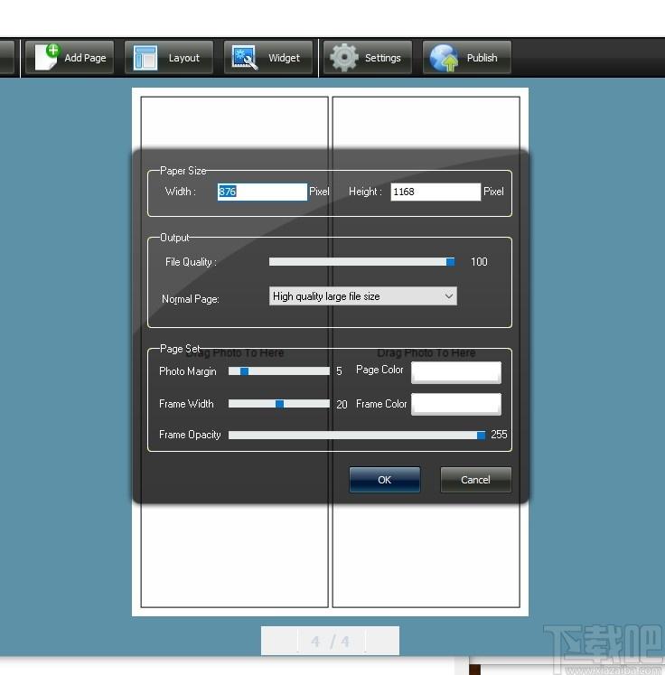Click the Frame Width slider handle
This screenshot has width=665, height=675.
point(280,404)
